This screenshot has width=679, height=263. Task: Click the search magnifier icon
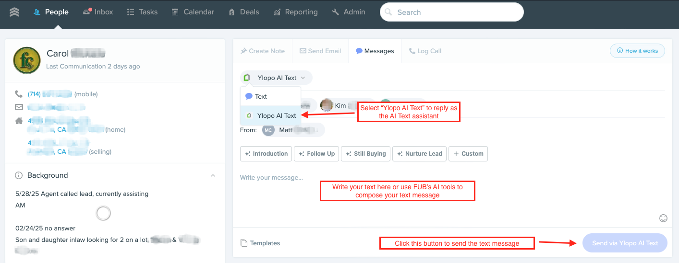coord(389,12)
